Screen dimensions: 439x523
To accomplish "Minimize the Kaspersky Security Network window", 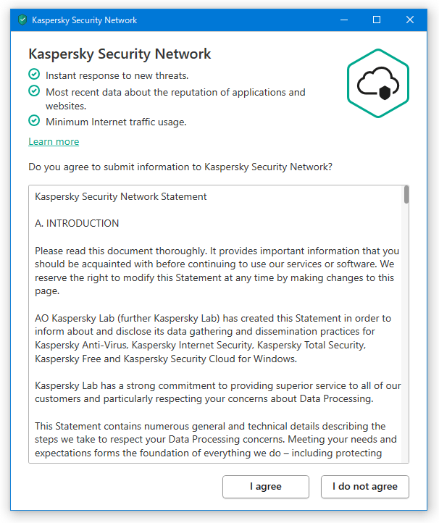I will point(344,20).
